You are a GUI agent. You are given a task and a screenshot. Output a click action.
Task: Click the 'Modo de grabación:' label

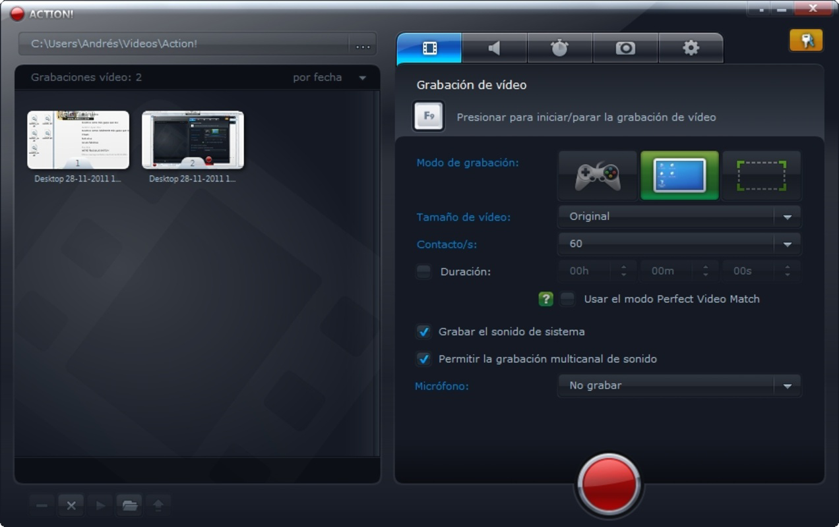coord(468,163)
